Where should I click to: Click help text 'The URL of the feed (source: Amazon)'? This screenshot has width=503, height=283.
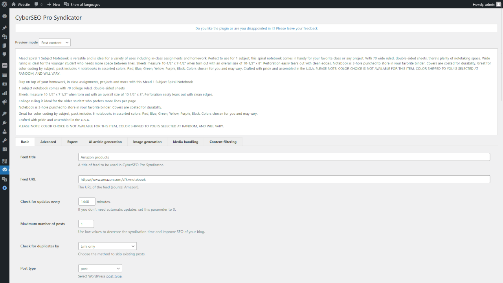pos(108,187)
